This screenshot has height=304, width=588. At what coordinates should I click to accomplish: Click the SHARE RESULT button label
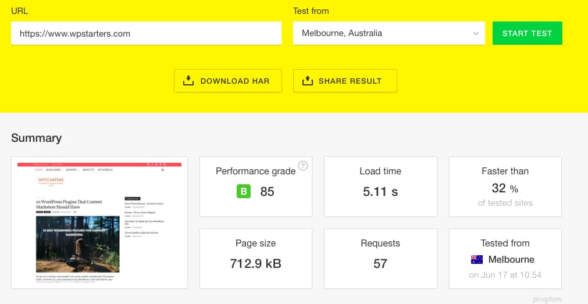tap(350, 81)
